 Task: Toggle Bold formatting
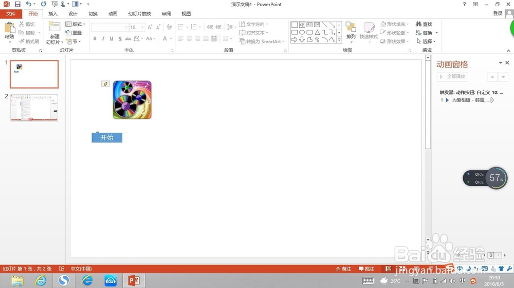point(95,38)
